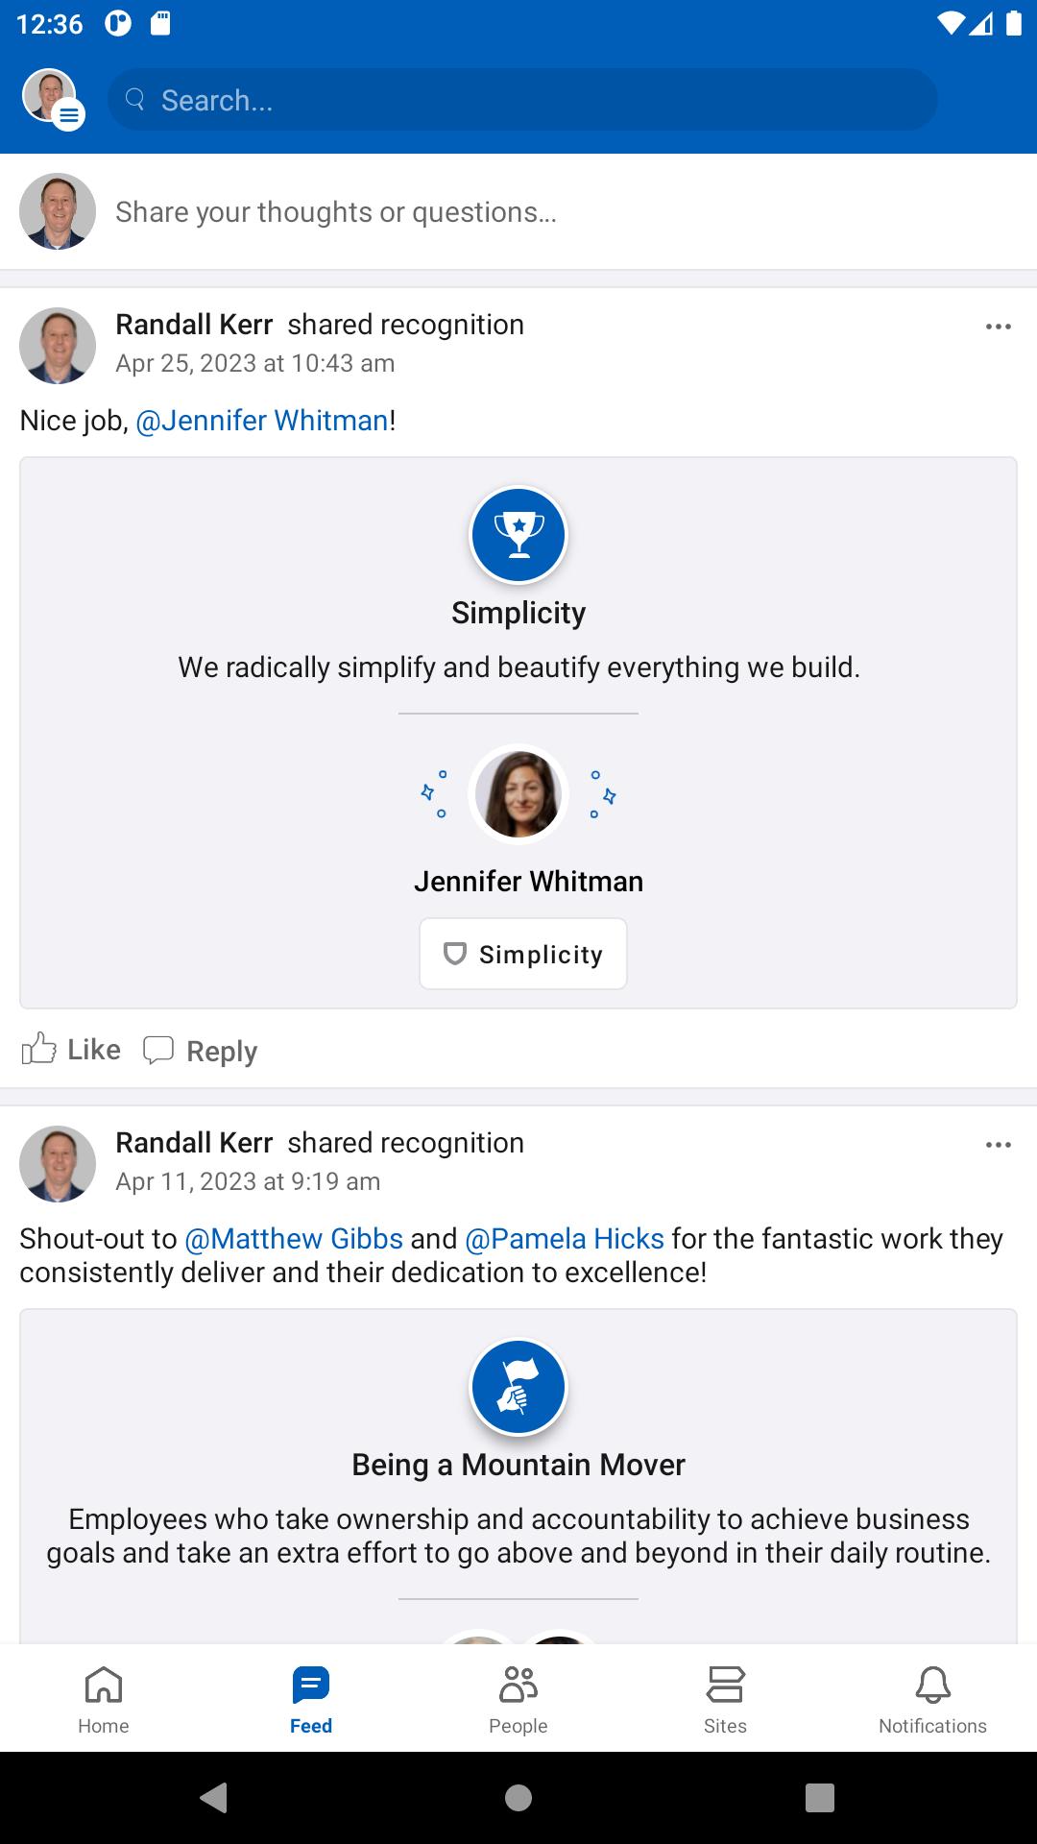Open options menu for Apr 25 post
Image resolution: width=1037 pixels, height=1844 pixels.
coord(998,327)
